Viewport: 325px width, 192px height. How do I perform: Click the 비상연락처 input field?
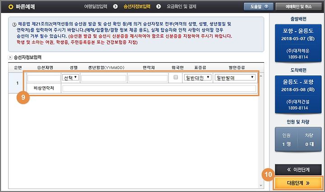click(159, 89)
